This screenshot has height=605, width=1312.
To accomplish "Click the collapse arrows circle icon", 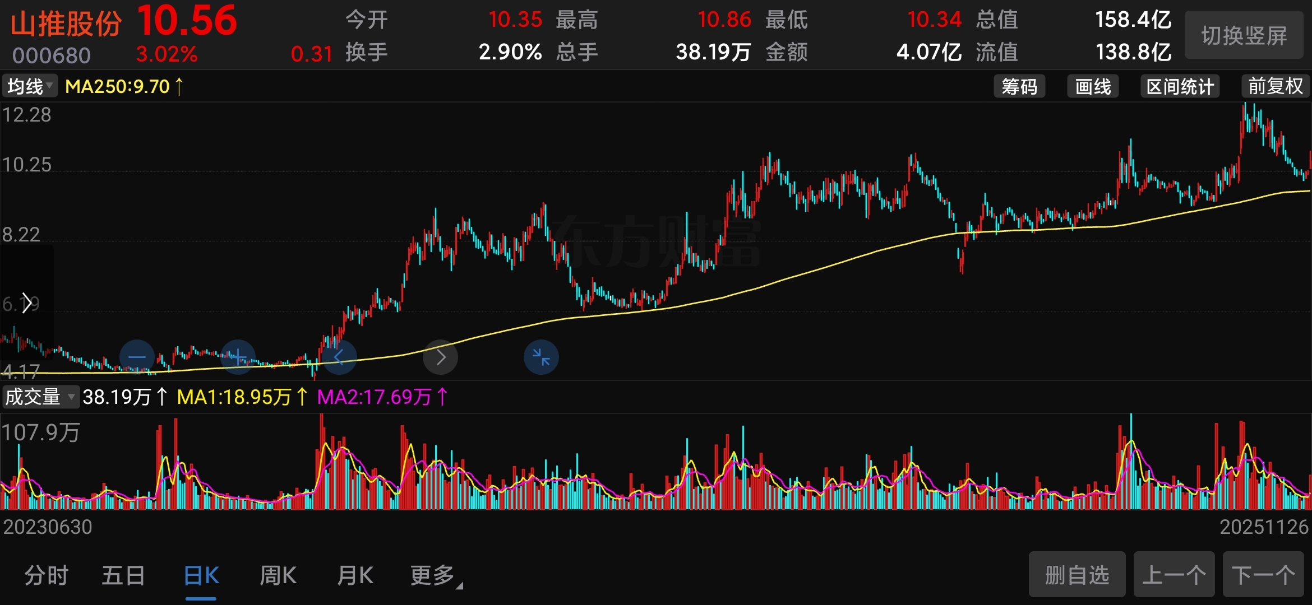I will click(540, 357).
